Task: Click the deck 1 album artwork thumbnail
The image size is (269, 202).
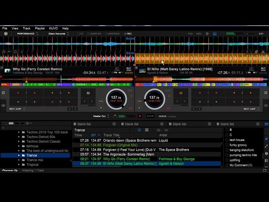Action: [x=8, y=71]
